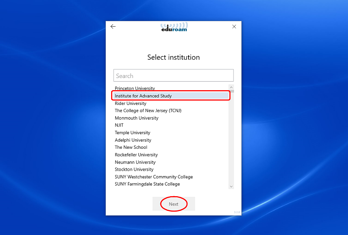Select NJIT institution entry
Screen dimensions: 348x235
[119, 125]
